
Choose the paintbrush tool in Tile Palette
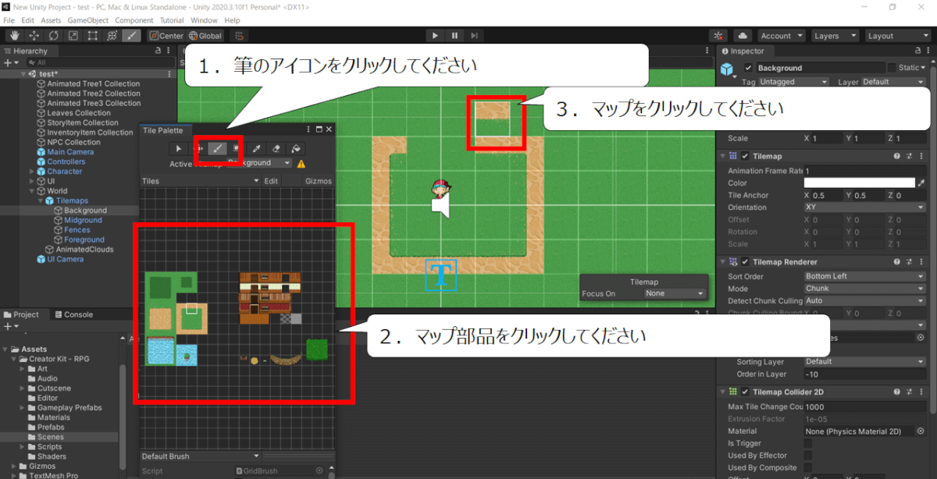218,148
